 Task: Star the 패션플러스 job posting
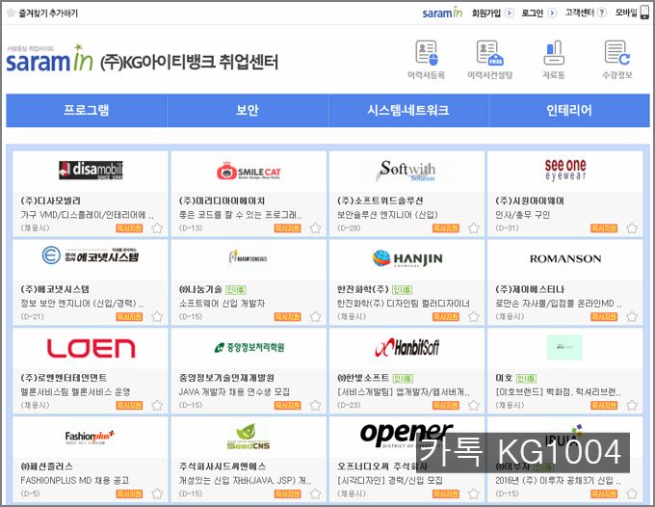point(157,494)
